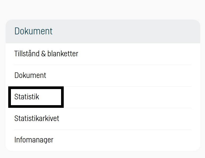This screenshot has height=158, width=205.
Task: Open the highlighted Statistik item
Action: (x=27, y=97)
